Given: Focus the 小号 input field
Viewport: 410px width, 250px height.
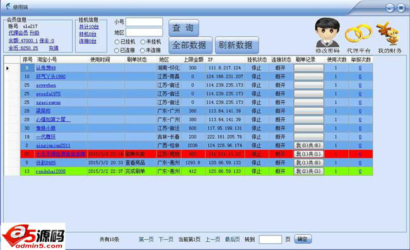Looking at the screenshot, I should click(144, 22).
